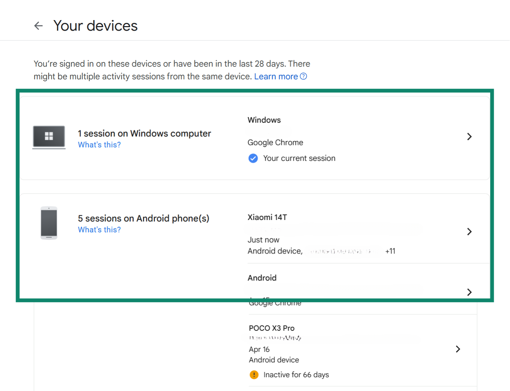The height and width of the screenshot is (391, 510).
Task: Select the 5 sessions on Android phone(s) row
Action: coord(143,218)
